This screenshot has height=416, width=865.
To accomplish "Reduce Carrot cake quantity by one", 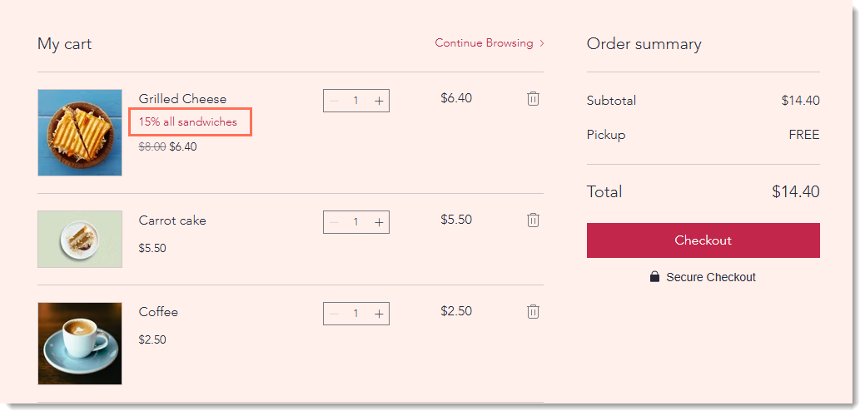I will [334, 222].
